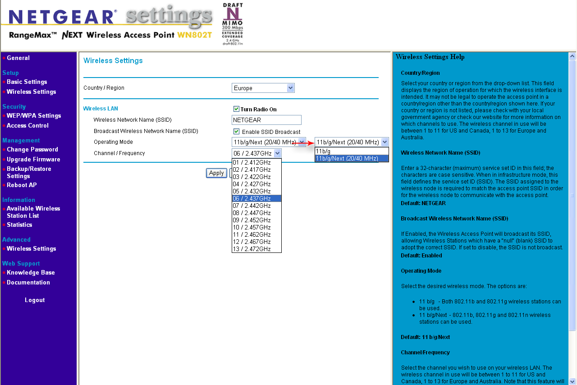Viewport: 577px width, 385px height.
Task: Click Logout in the sidebar
Action: 35,300
